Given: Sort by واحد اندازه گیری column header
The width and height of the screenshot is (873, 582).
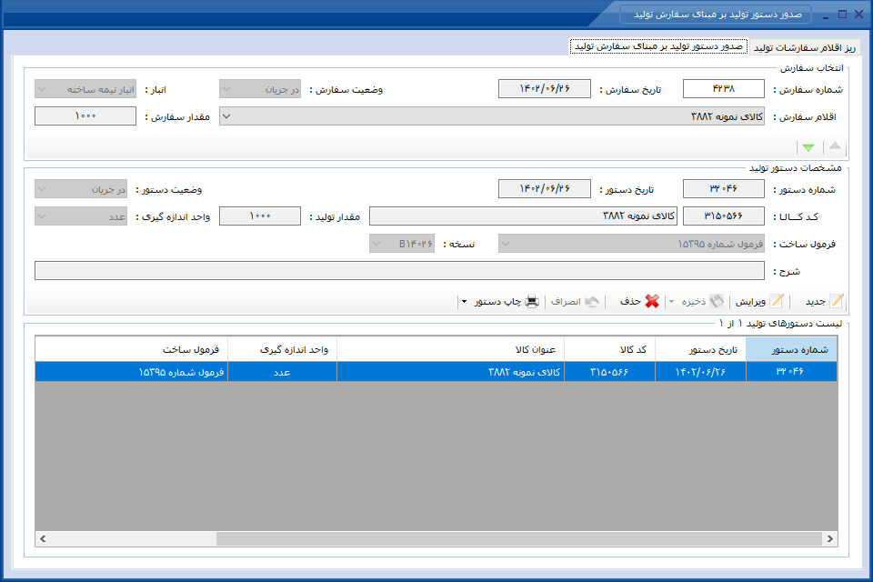Looking at the screenshot, I should [282, 349].
